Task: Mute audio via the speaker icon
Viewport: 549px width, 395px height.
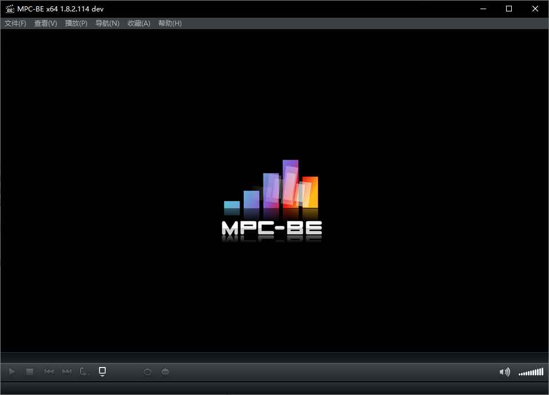Action: pos(504,372)
